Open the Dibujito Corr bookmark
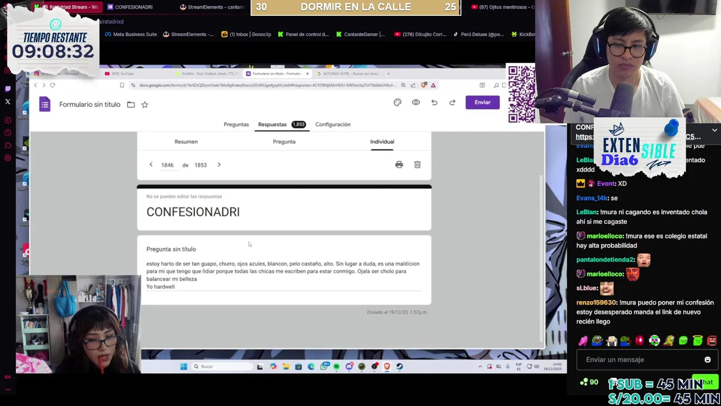 (420, 34)
